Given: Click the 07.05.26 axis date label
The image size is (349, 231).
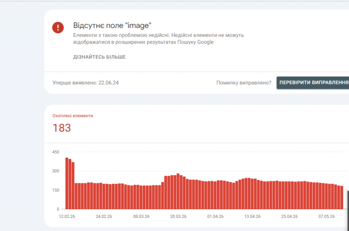Looking at the screenshot, I should tap(326, 217).
